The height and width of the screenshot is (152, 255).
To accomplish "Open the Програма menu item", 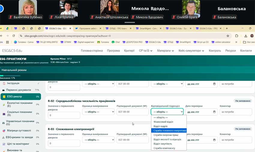I will (113, 51).
